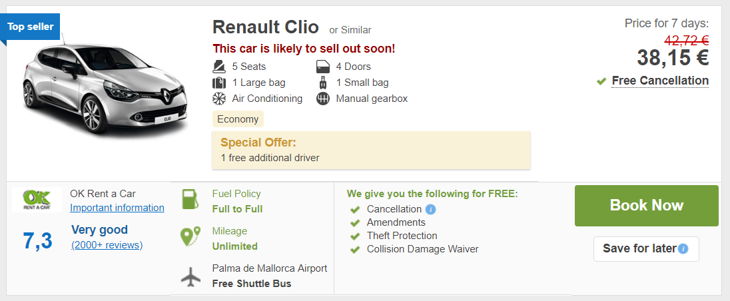
Task: Click the Renault Clio title
Action: click(x=265, y=27)
